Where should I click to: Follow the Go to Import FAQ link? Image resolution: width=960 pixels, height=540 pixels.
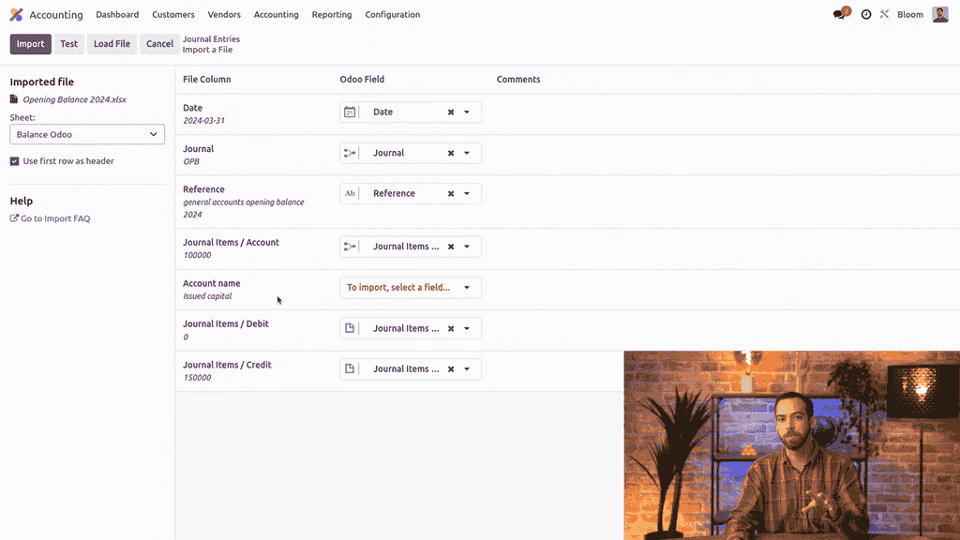54,218
